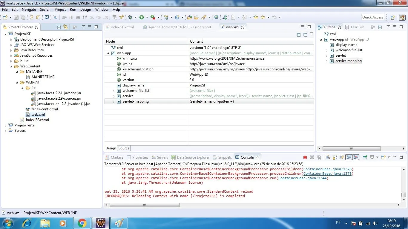This screenshot has height=229, width=408.
Task: Expand all nodes in web.xml editor
Action: pos(298,35)
